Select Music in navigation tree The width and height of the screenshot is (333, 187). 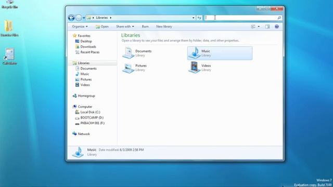coord(84,74)
